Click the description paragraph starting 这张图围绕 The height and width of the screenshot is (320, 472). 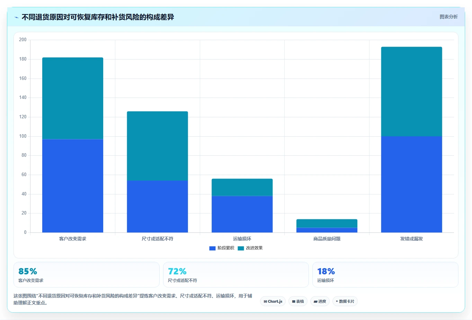point(133,299)
